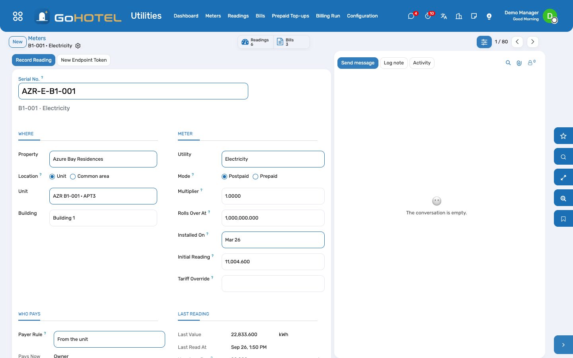
Task: Open the Dashboard menu
Action: (186, 16)
